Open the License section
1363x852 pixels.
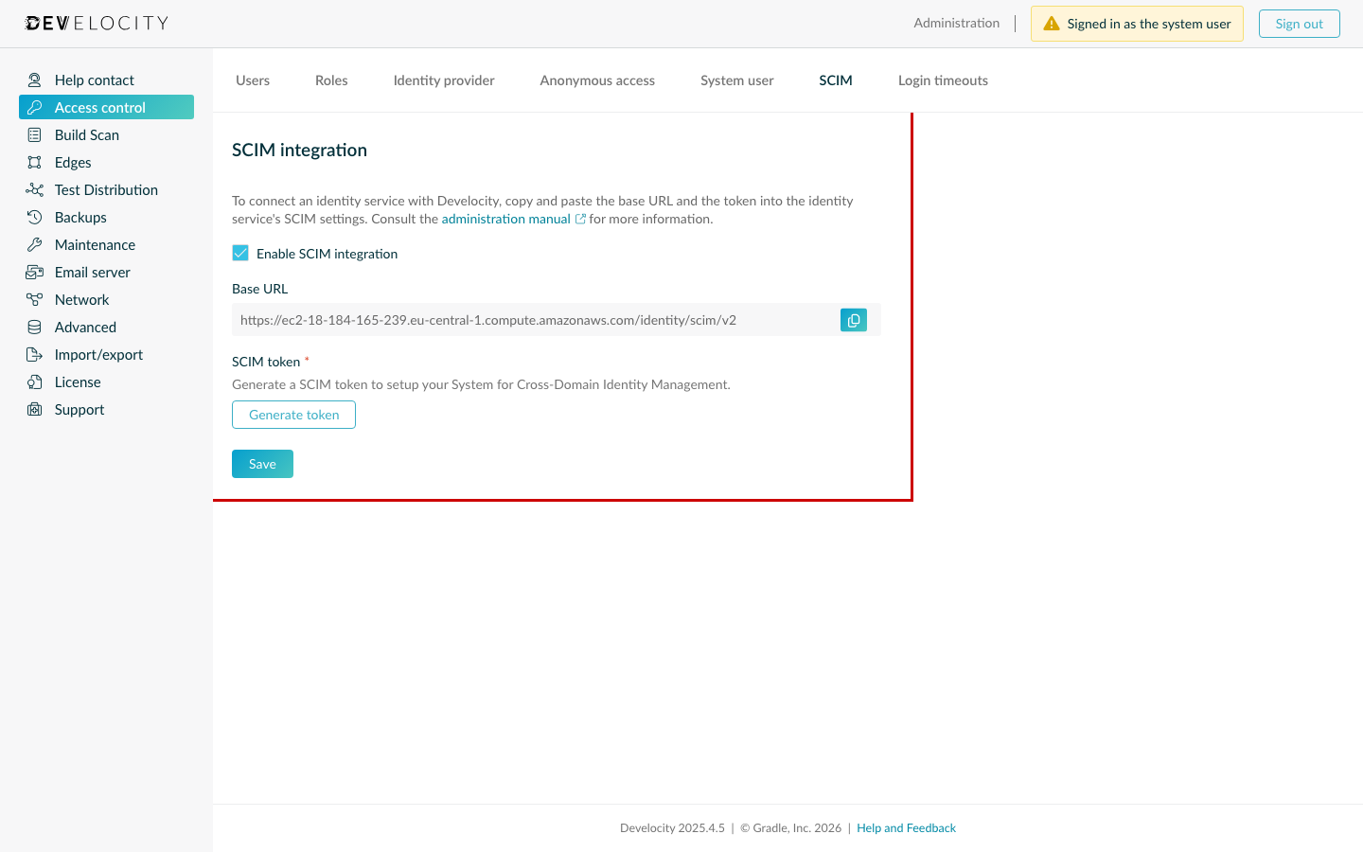pyautogui.click(x=78, y=382)
